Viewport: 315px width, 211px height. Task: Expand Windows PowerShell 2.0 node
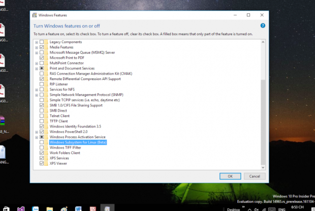(x=36, y=131)
